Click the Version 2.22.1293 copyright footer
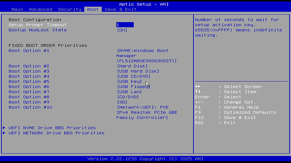 (145, 159)
